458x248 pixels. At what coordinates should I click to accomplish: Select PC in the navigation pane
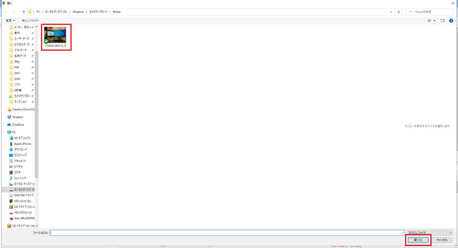(x=13, y=132)
